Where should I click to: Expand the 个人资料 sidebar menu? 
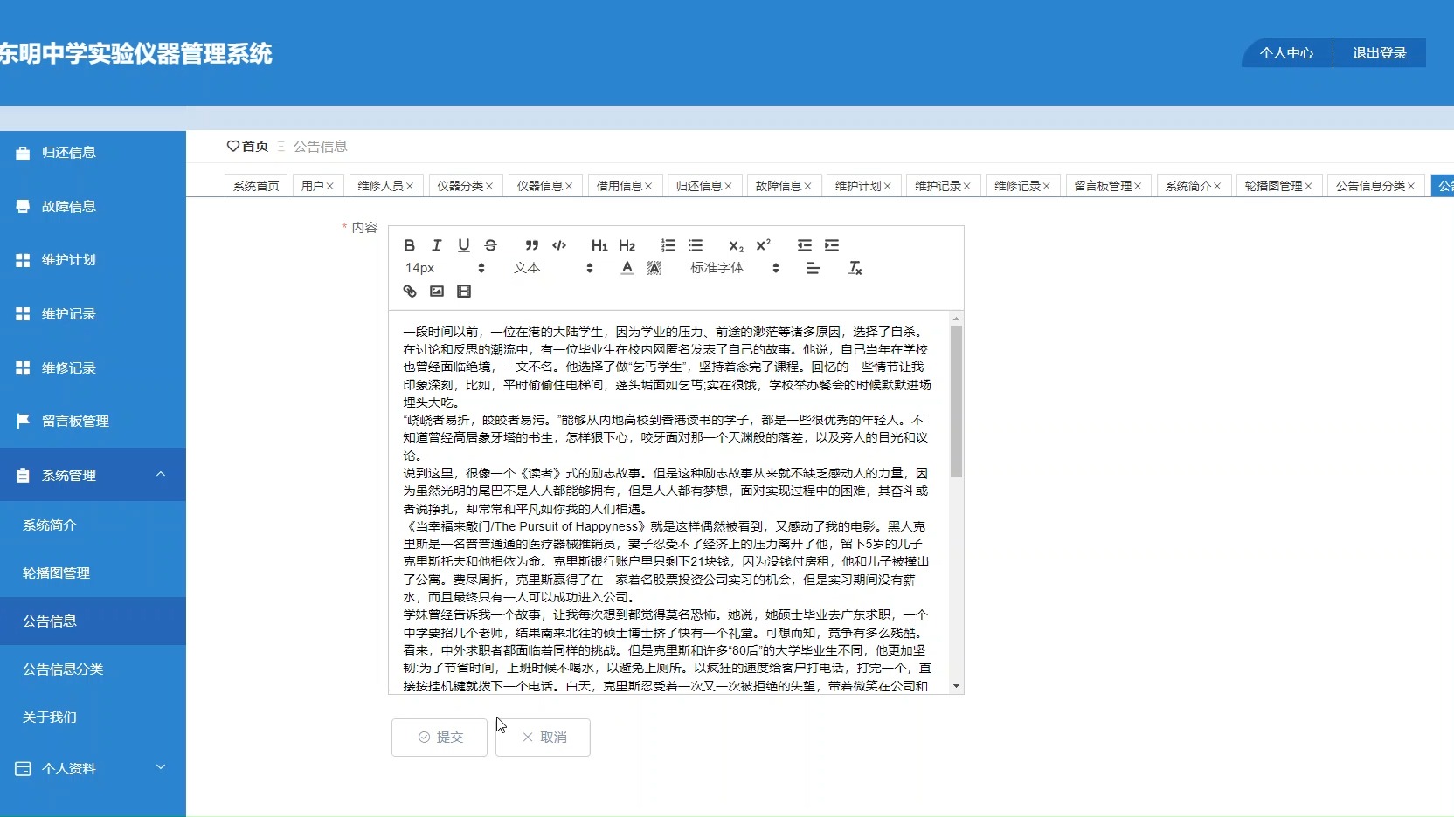coord(93,768)
